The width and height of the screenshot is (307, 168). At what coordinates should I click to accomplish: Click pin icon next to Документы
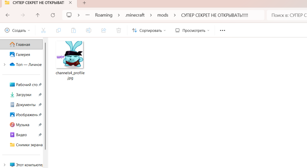coord(40,105)
